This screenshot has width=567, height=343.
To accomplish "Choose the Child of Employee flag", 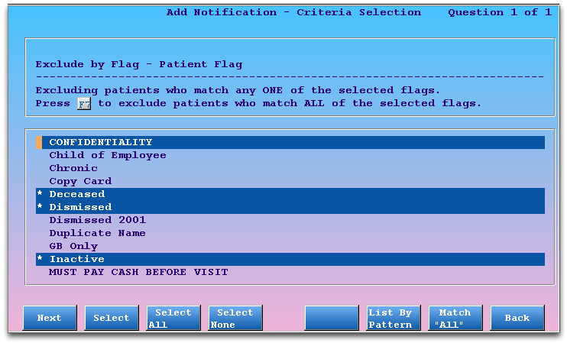I will click(x=290, y=155).
